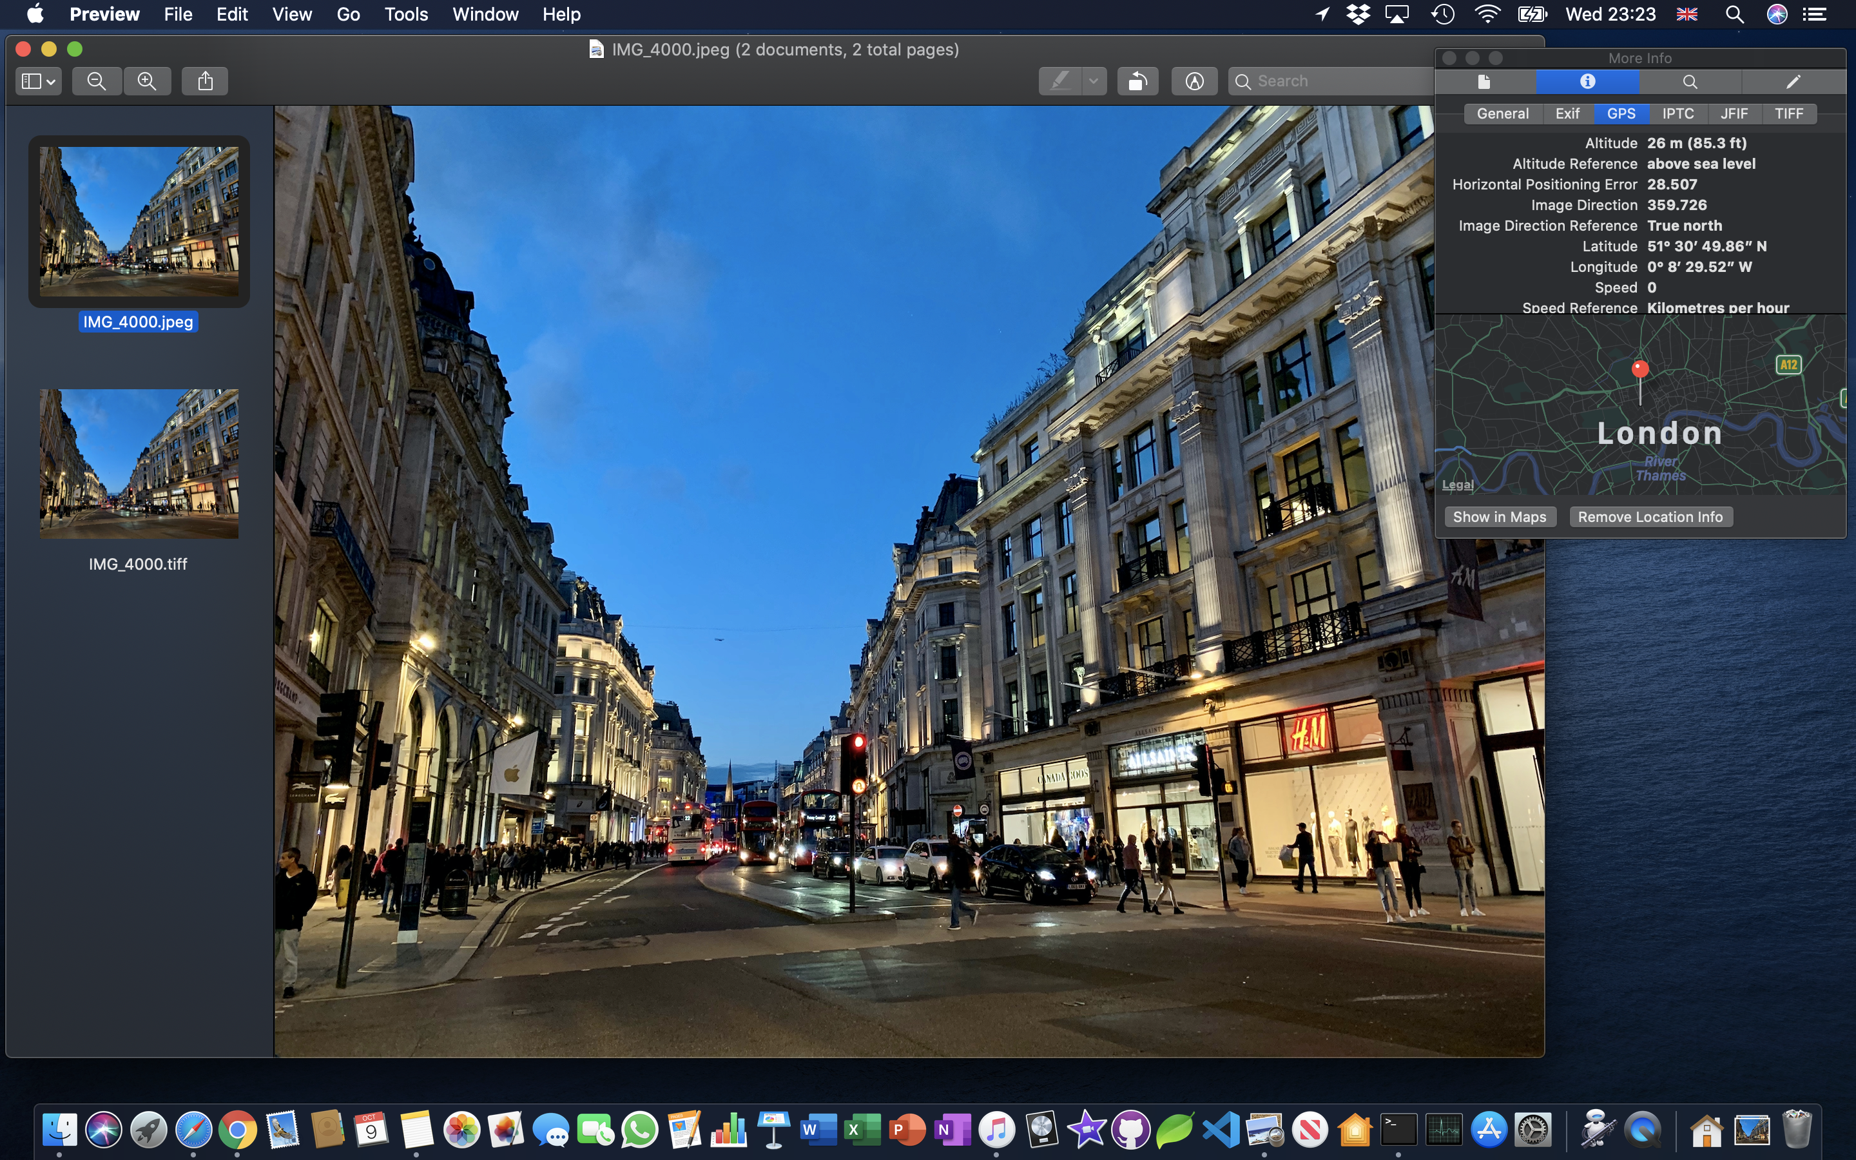Click the IMG_4000.tiff file name label
1856x1160 pixels.
(138, 564)
